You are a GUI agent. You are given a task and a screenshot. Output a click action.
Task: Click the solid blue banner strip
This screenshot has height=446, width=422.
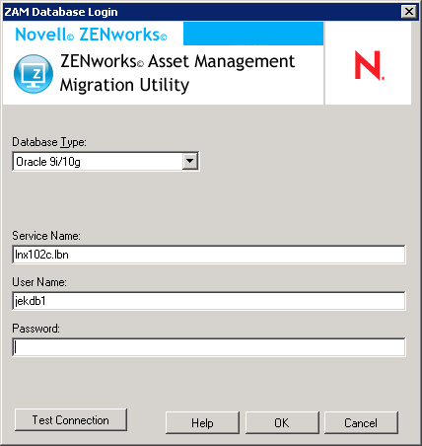[253, 34]
